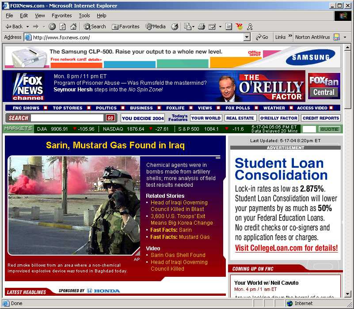
Task: Select the POLITICS navigation tab
Action: click(x=107, y=108)
